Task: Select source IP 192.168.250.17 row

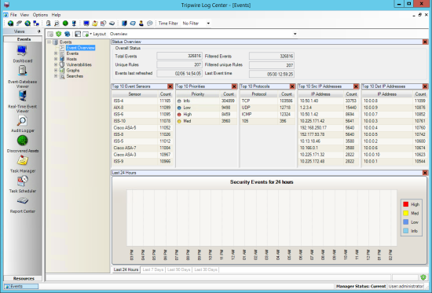Action: [328, 128]
